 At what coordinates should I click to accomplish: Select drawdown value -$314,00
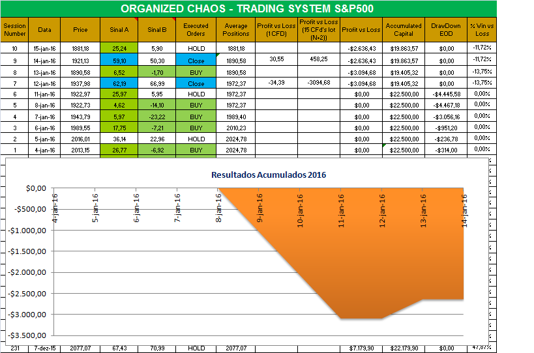pyautogui.click(x=446, y=150)
